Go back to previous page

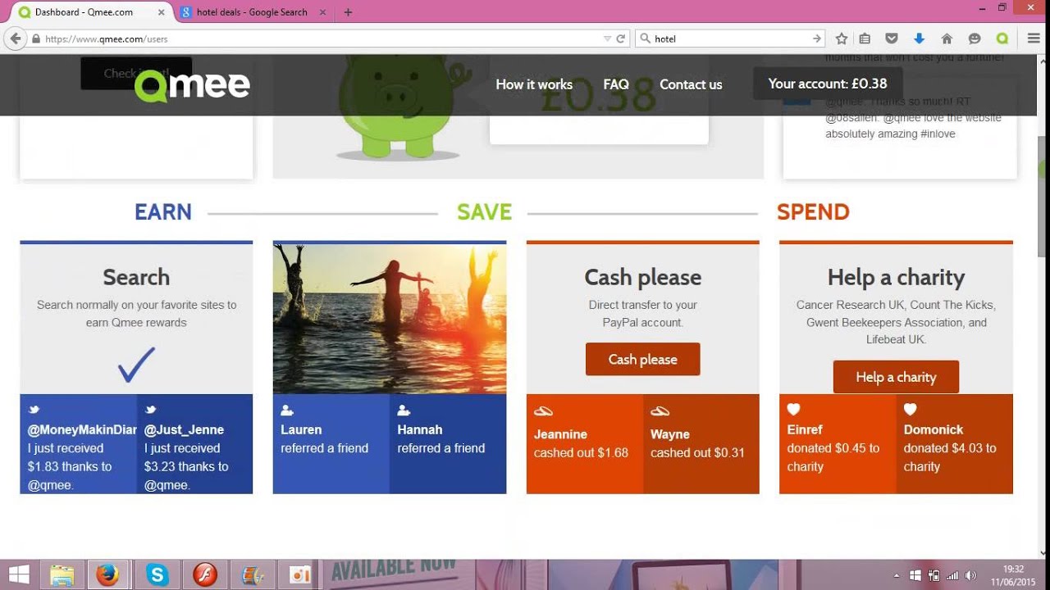click(15, 39)
